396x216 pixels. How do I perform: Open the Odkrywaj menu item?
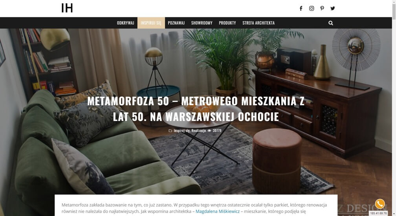(126, 23)
